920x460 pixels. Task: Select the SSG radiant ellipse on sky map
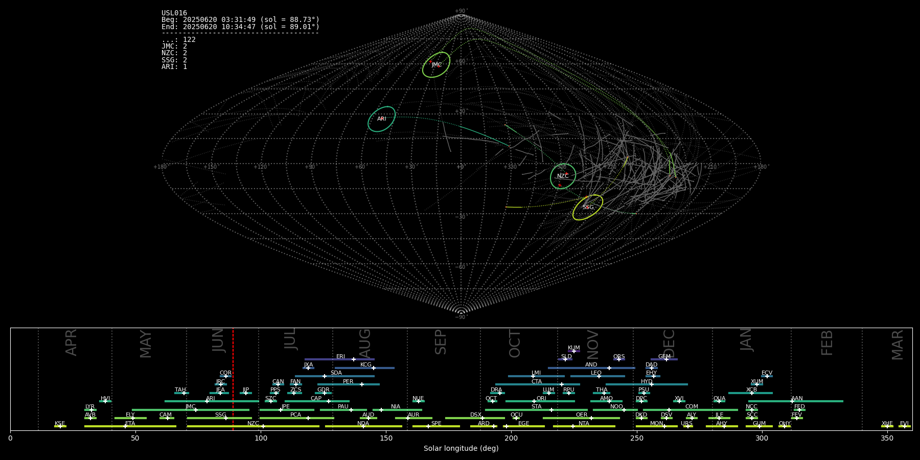(588, 208)
